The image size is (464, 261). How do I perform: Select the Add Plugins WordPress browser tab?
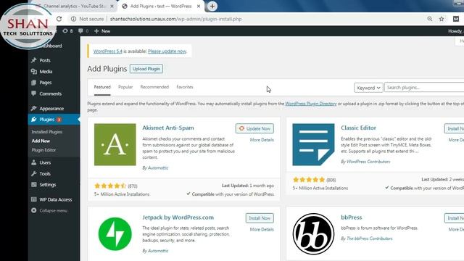[x=161, y=7]
